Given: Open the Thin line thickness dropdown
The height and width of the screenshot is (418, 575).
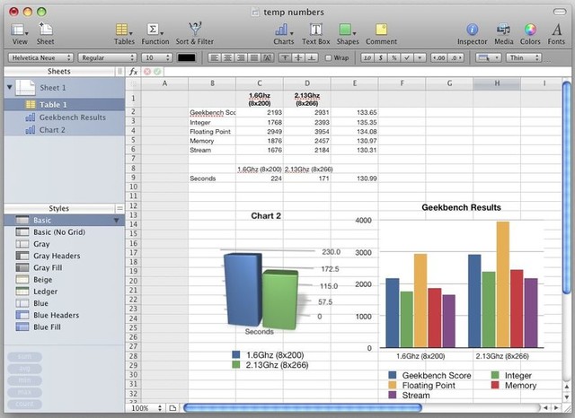Looking at the screenshot, I should click(524, 57).
